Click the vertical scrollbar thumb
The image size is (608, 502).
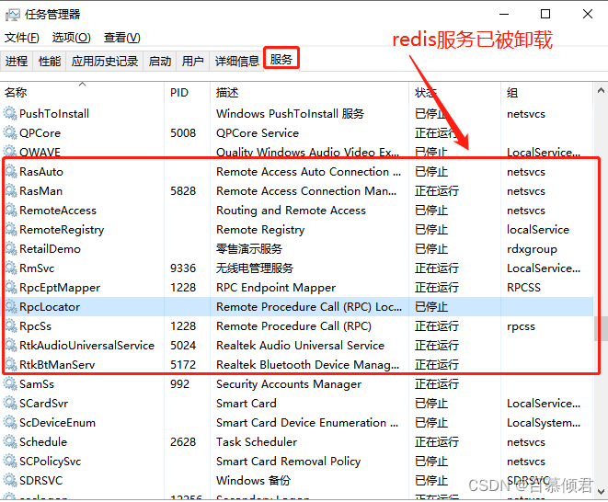(x=601, y=328)
